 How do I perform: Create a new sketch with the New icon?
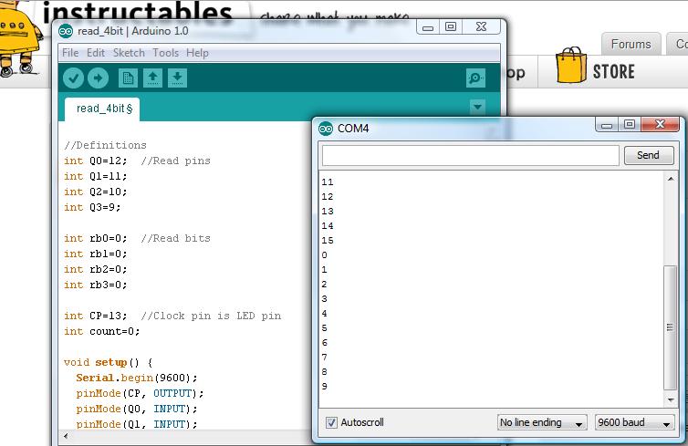click(x=128, y=78)
